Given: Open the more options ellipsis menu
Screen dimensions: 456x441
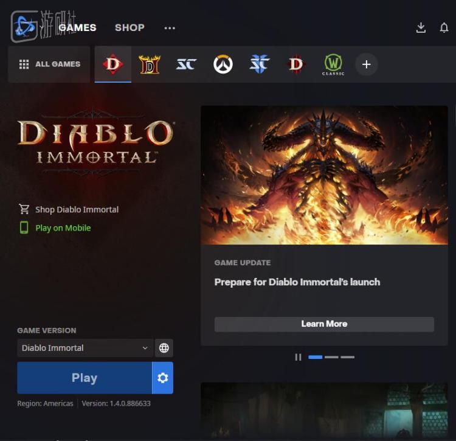Looking at the screenshot, I should click(x=170, y=28).
